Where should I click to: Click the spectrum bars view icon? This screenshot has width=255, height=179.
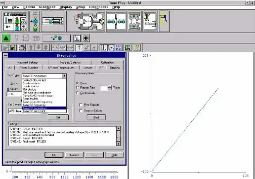pyautogui.click(x=104, y=48)
